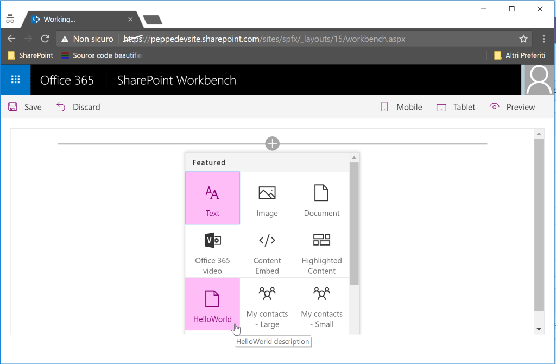Open Preview mode
Viewport: 556px width, 364px height.
click(x=512, y=107)
